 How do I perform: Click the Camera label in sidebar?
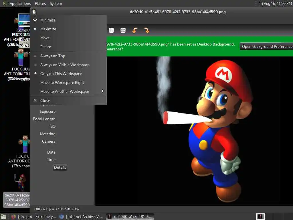click(x=49, y=142)
